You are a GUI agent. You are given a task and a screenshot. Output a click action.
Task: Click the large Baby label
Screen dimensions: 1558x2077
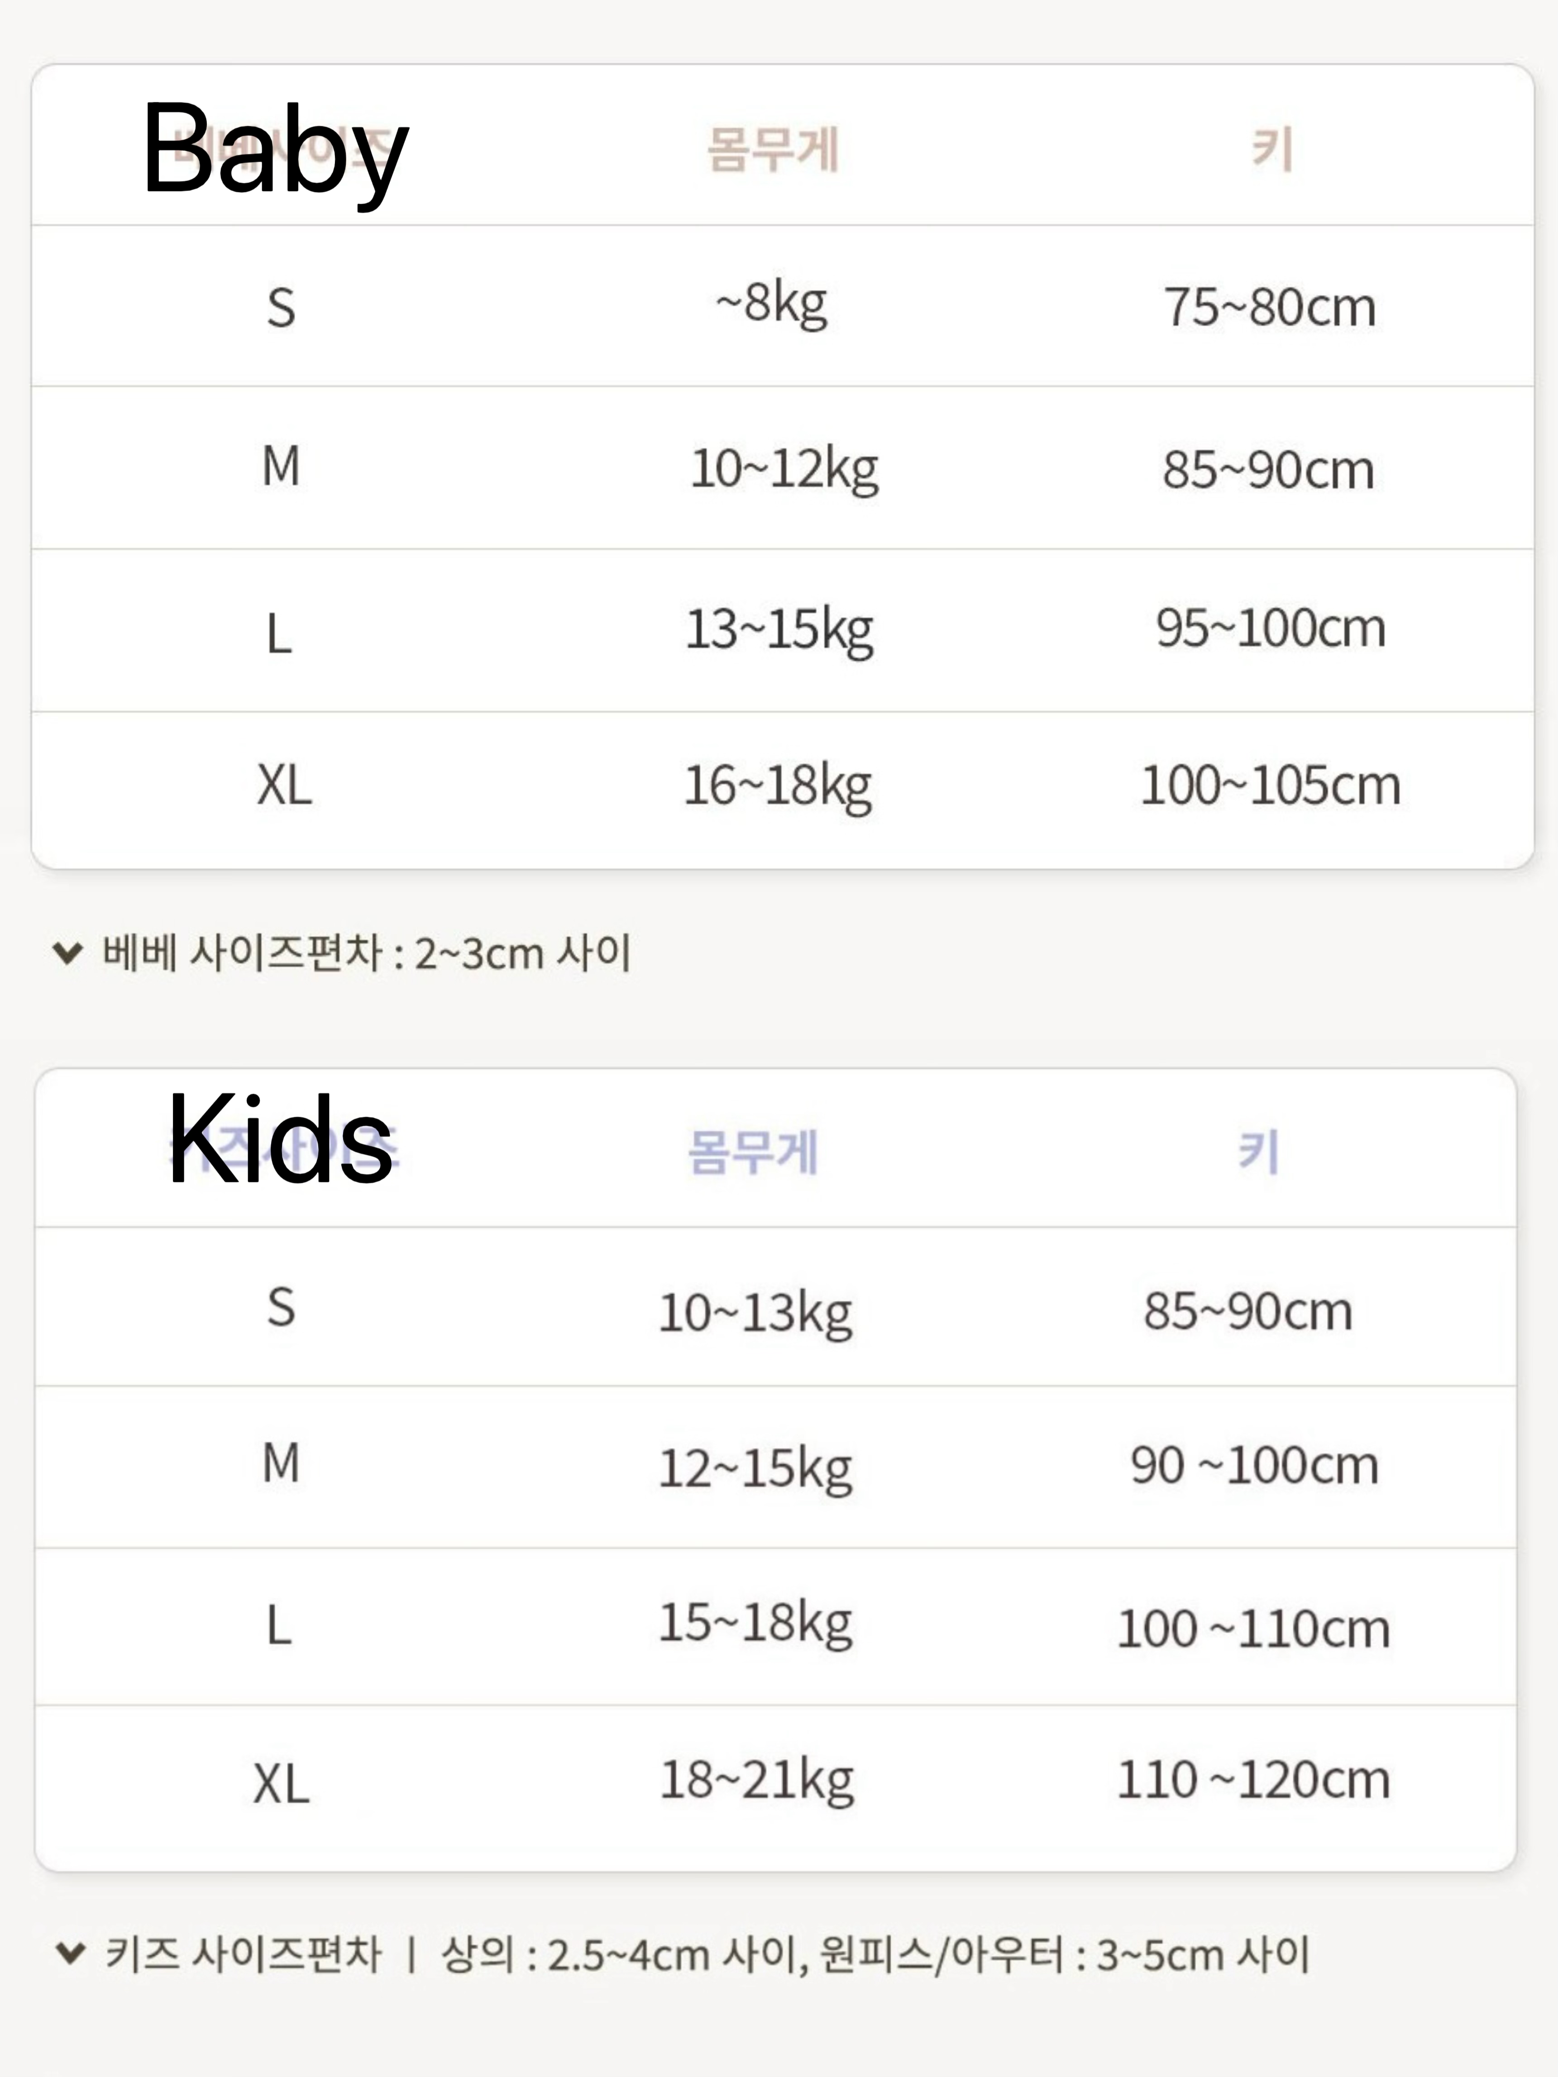[274, 149]
